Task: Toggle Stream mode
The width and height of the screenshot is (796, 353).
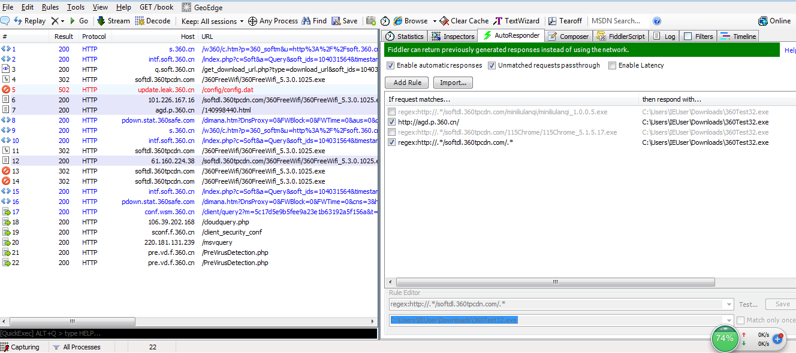Action: (x=113, y=21)
